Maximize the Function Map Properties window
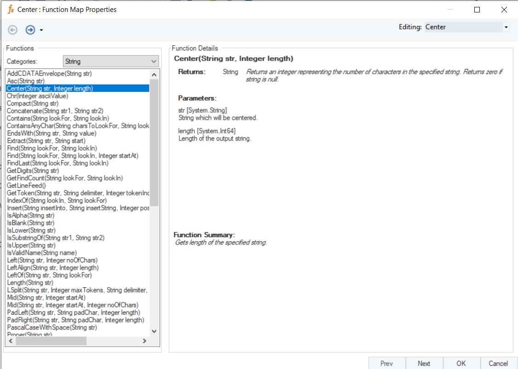The width and height of the screenshot is (518, 369). [477, 9]
